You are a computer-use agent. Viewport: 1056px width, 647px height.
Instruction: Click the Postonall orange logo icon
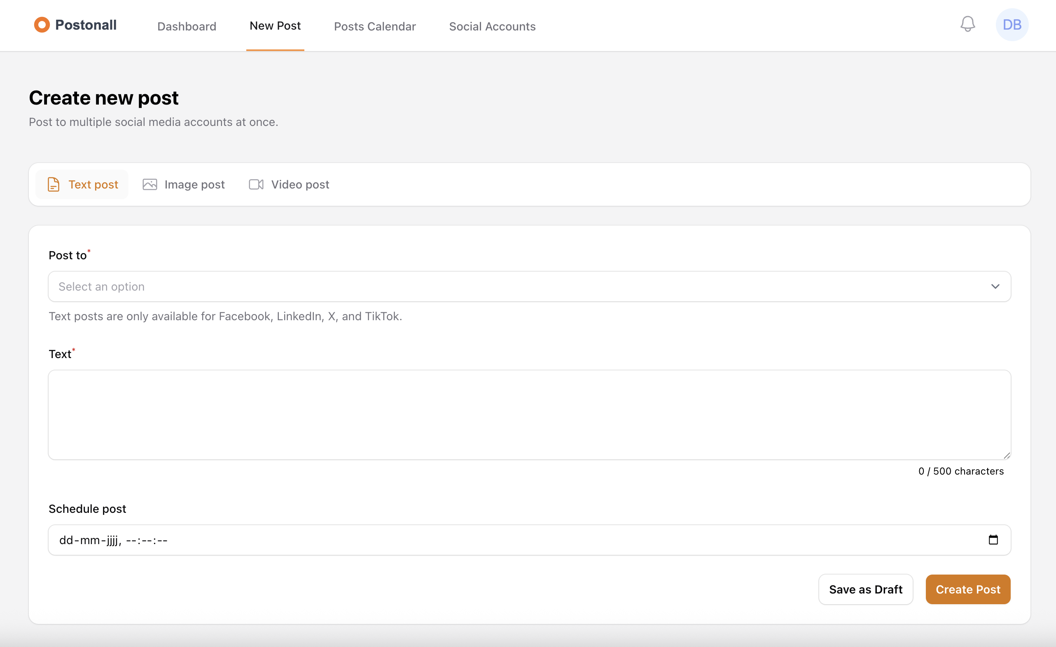tap(42, 25)
